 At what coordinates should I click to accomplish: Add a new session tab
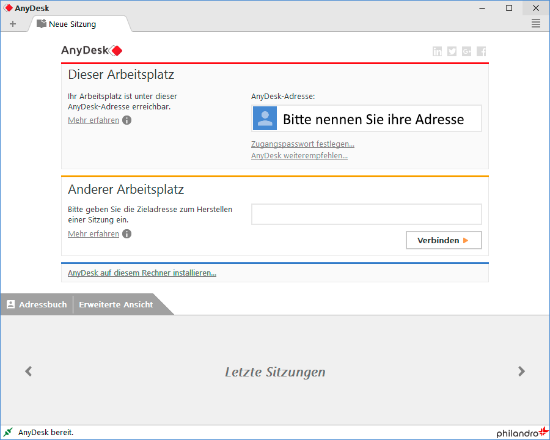pyautogui.click(x=13, y=24)
